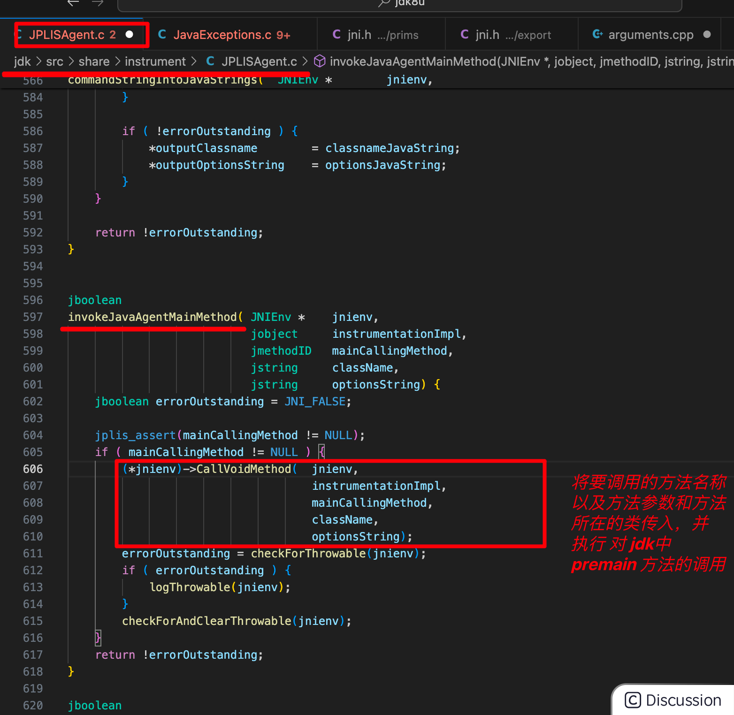Viewport: 734px width, 715px height.
Task: Click optionsJavaString on line 588
Action: click(x=383, y=165)
